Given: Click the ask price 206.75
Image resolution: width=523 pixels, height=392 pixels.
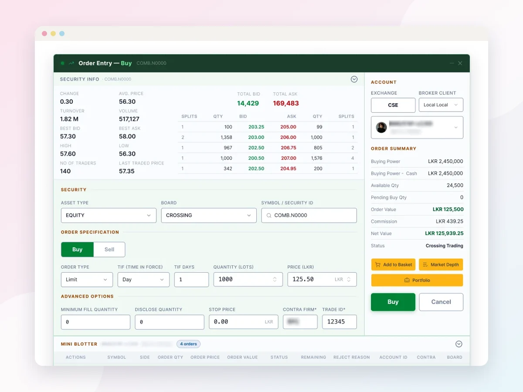Looking at the screenshot, I should point(289,148).
